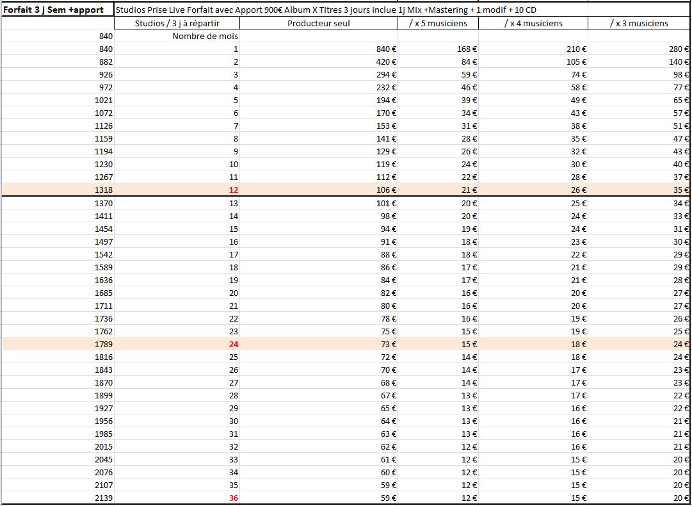Viewport: 692px width, 506px height.
Task: Click the 1789 cell in first column
Action: (x=103, y=344)
